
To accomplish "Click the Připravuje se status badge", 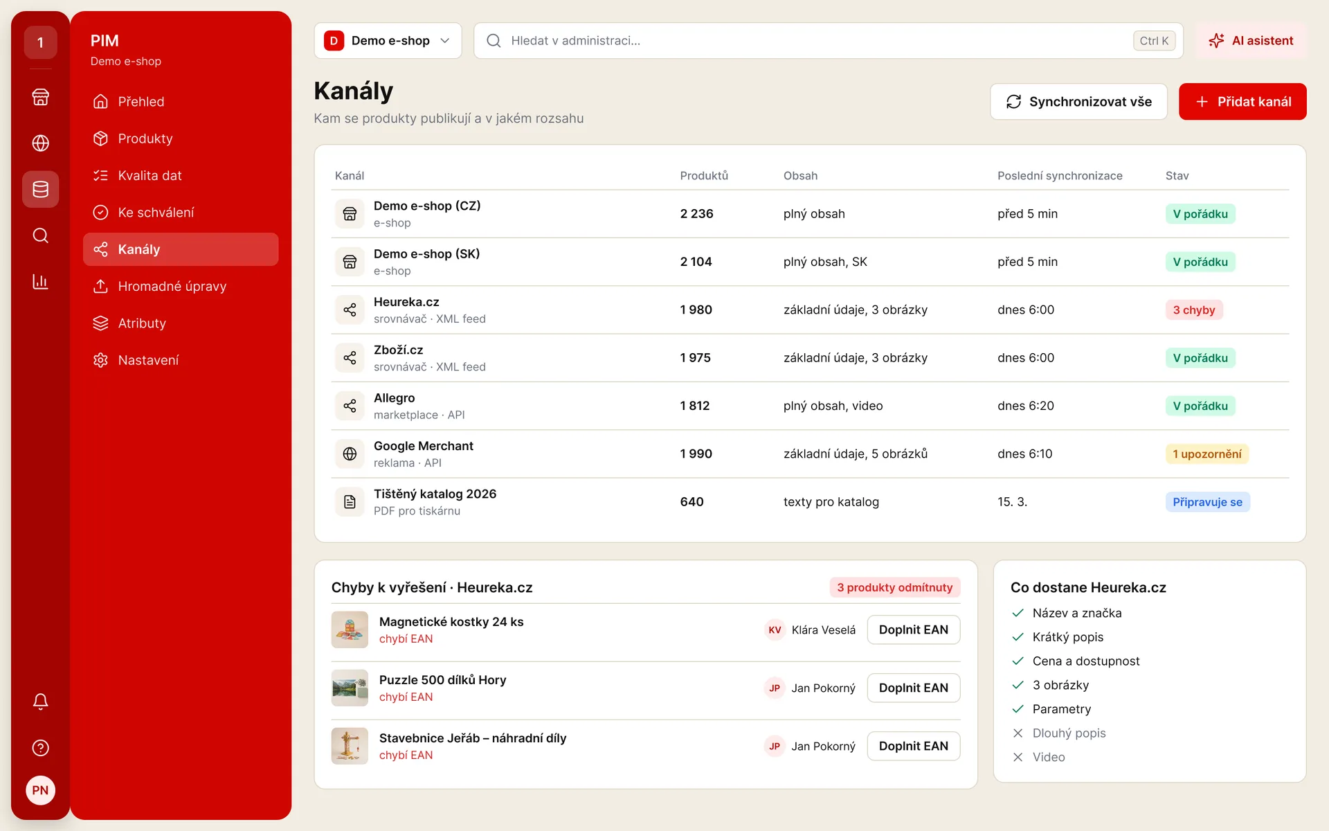I will click(x=1207, y=502).
